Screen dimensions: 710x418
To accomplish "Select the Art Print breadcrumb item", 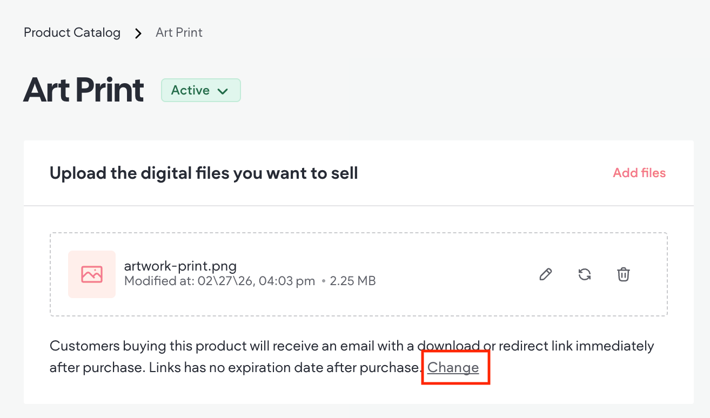I will coord(179,32).
